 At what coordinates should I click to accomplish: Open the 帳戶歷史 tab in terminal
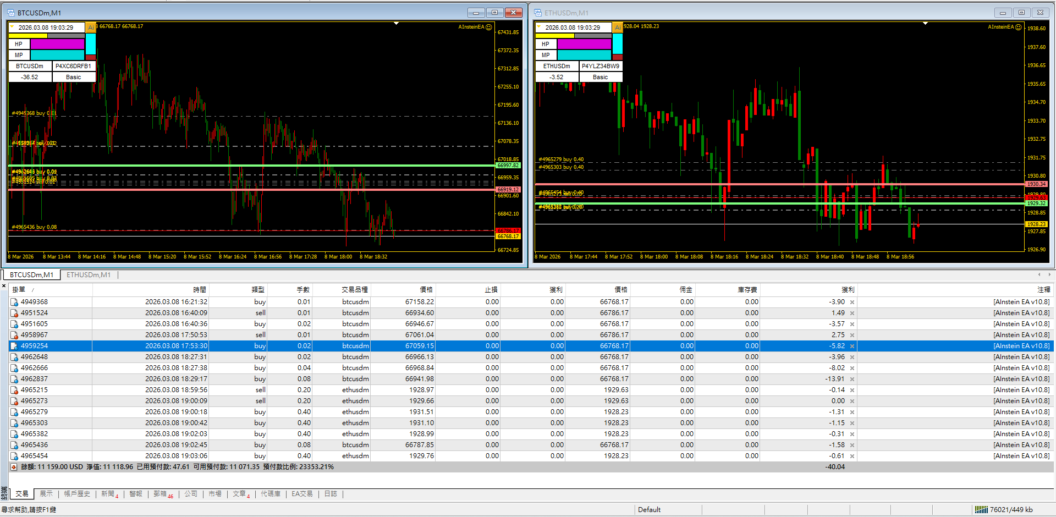tap(76, 494)
